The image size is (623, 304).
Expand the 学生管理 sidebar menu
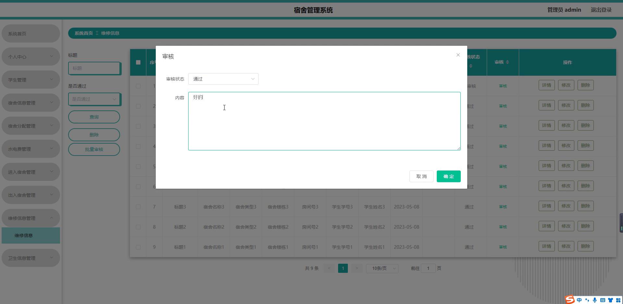click(x=31, y=80)
